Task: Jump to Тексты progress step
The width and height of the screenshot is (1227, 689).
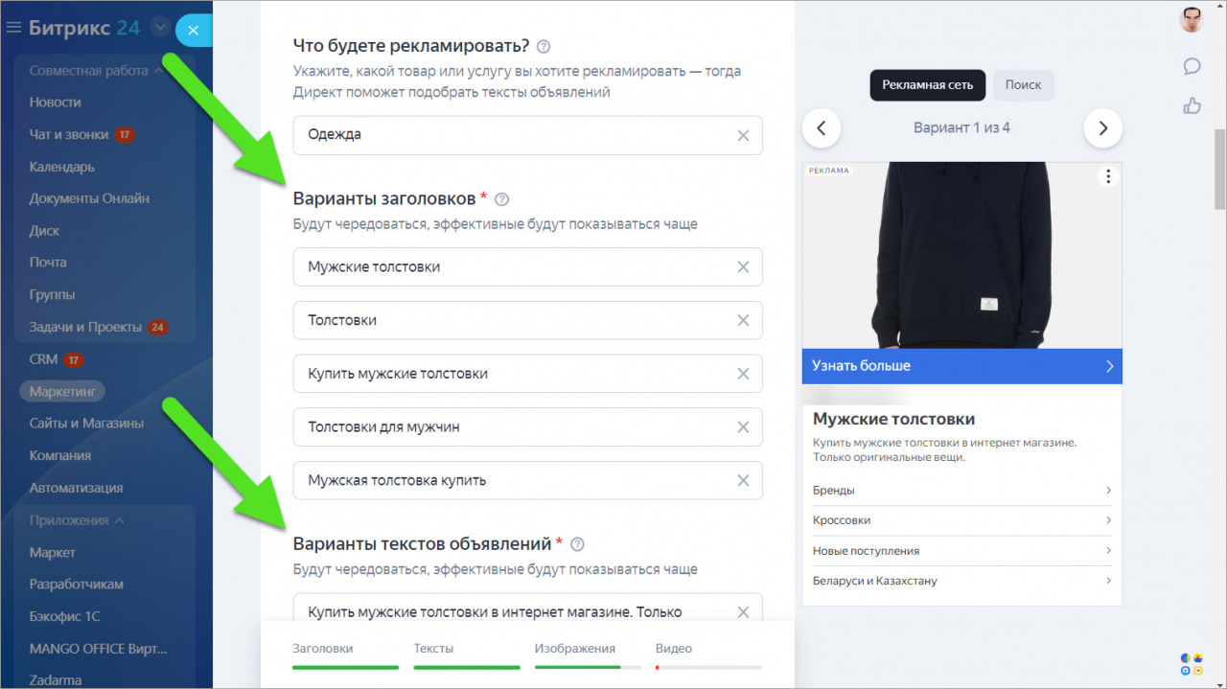Action: click(467, 655)
